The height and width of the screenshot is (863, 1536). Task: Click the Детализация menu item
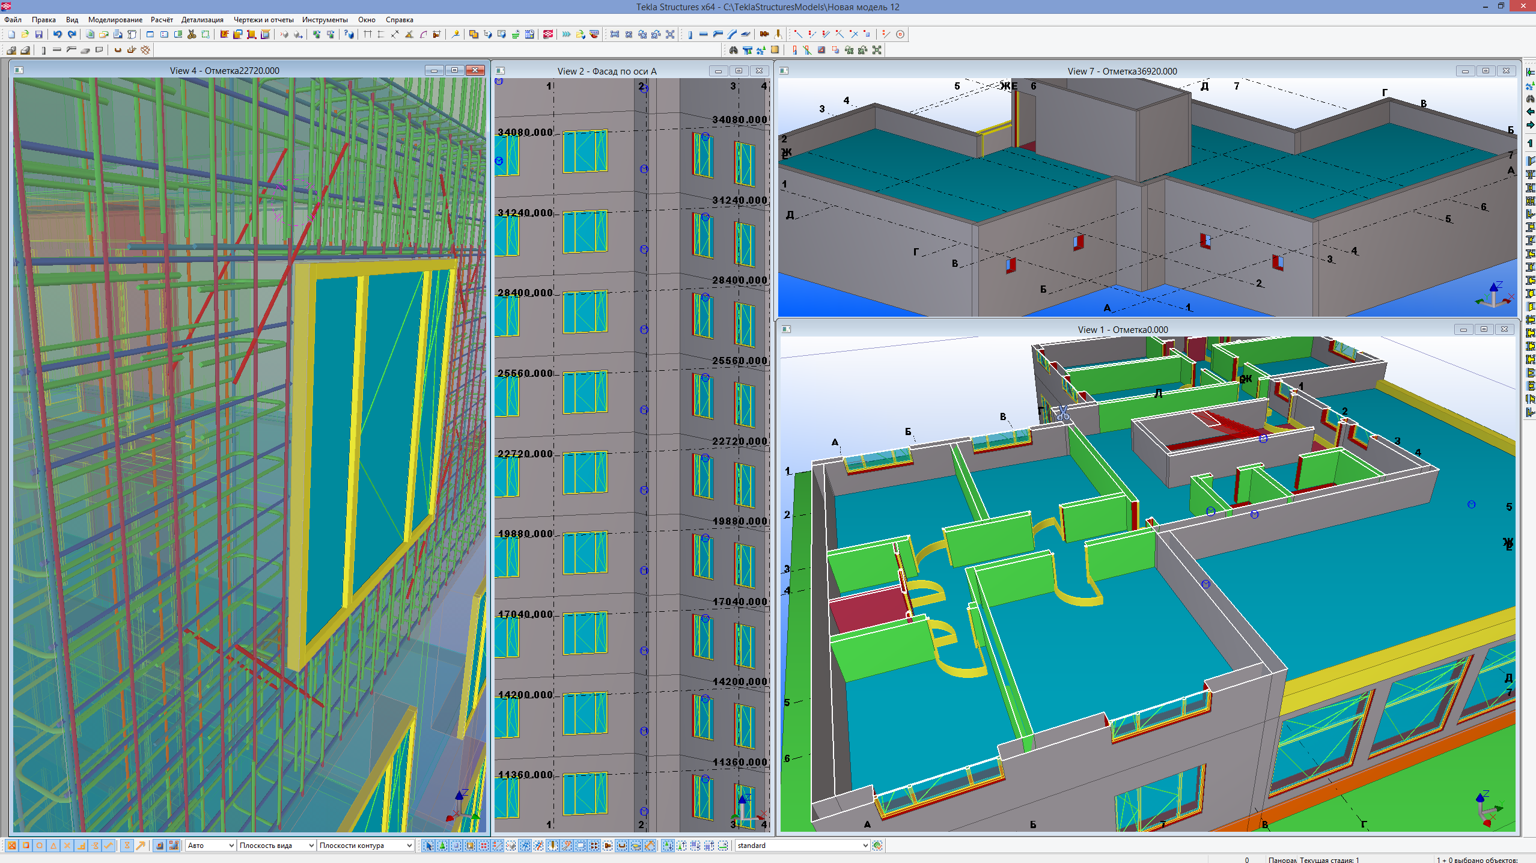click(x=202, y=20)
